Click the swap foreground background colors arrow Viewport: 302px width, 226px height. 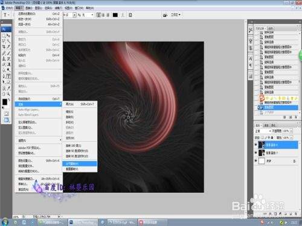pos(9,99)
